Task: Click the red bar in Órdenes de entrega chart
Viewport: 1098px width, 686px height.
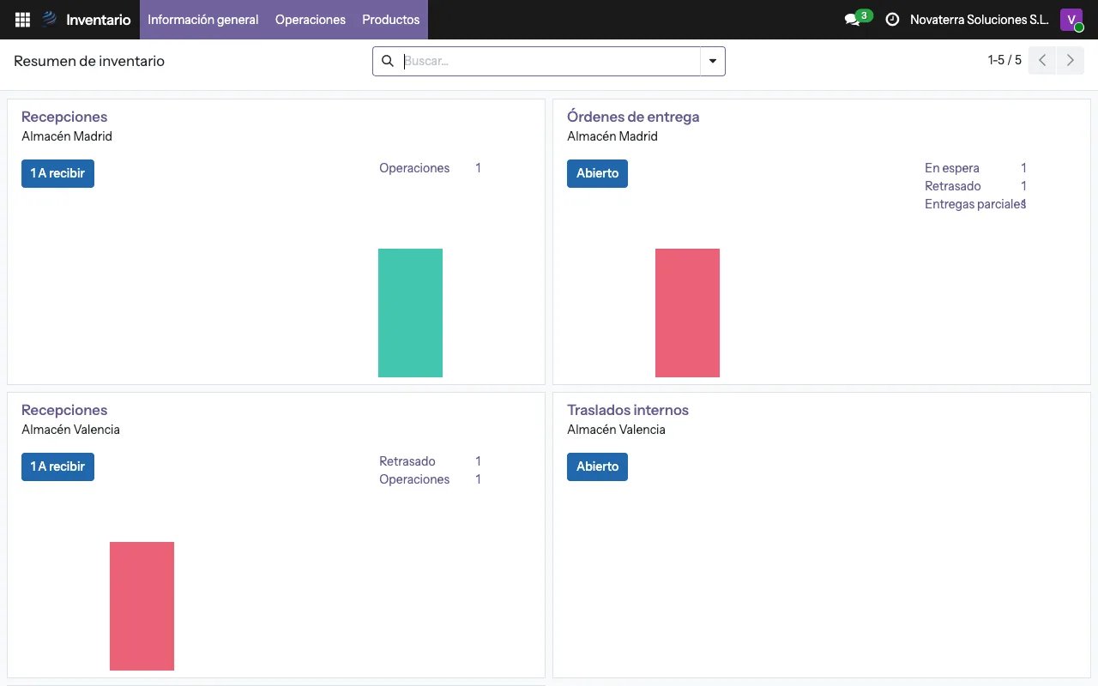Action: 687,313
